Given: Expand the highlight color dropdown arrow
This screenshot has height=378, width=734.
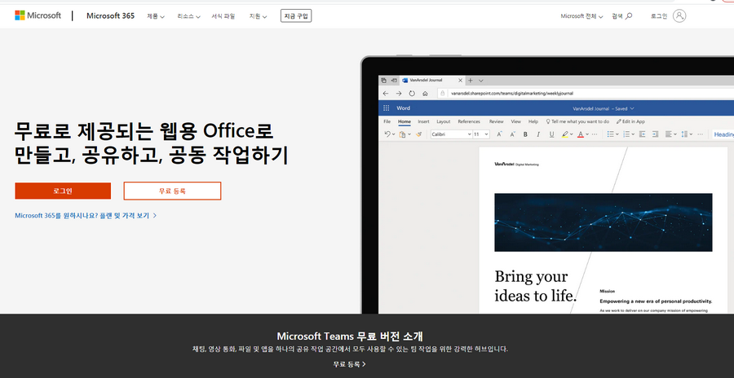Looking at the screenshot, I should (572, 134).
